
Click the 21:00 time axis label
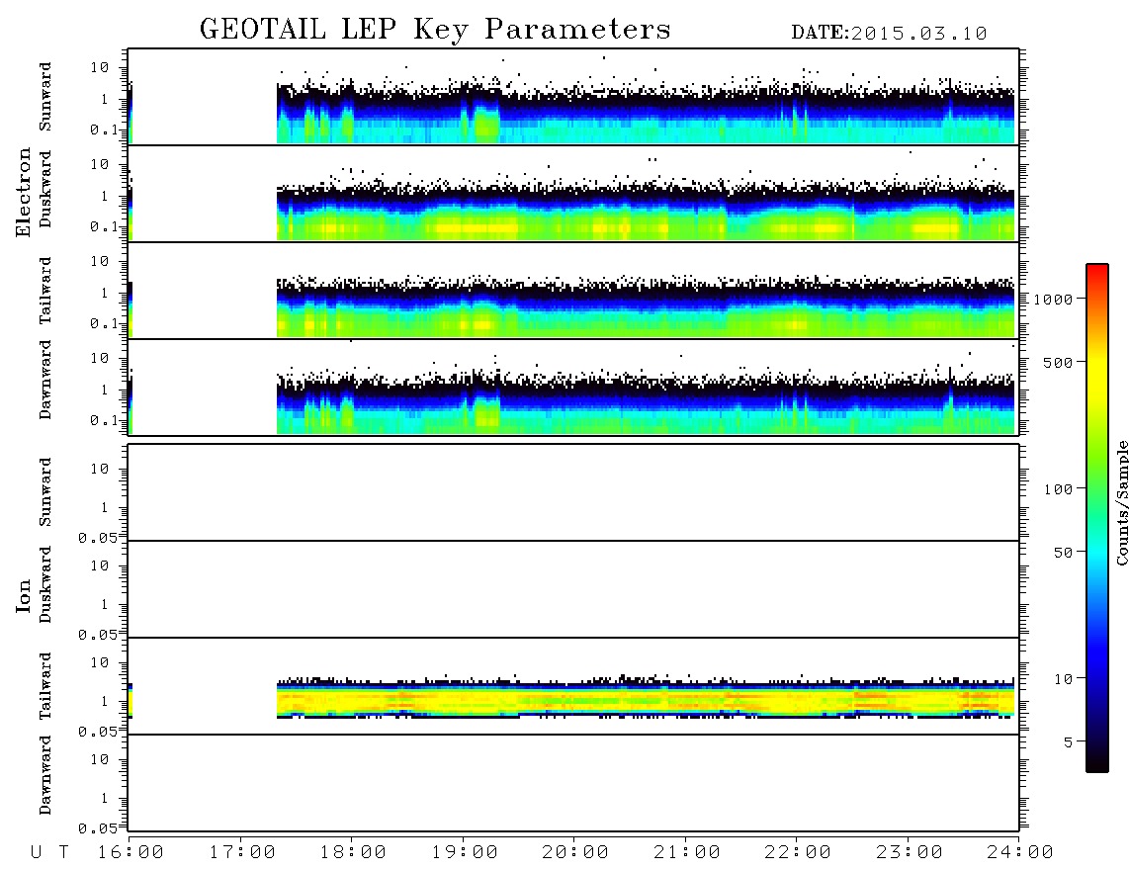point(687,852)
